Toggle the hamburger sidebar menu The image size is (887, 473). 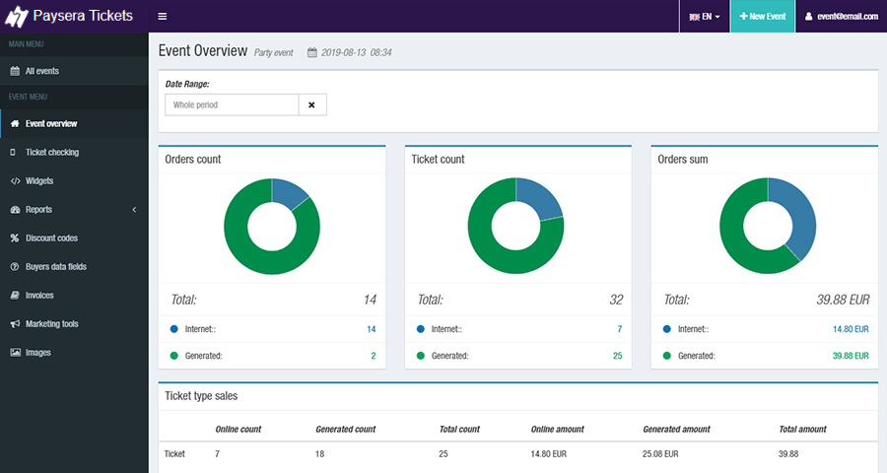click(x=163, y=17)
